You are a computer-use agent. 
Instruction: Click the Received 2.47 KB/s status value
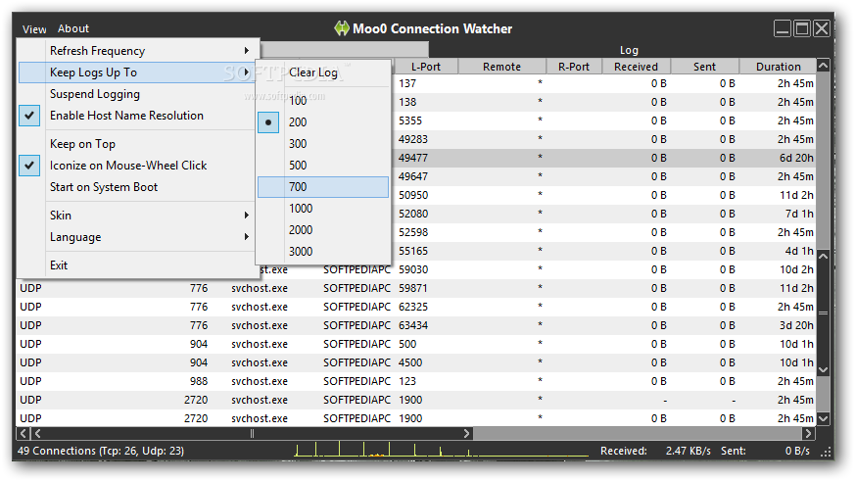click(688, 451)
